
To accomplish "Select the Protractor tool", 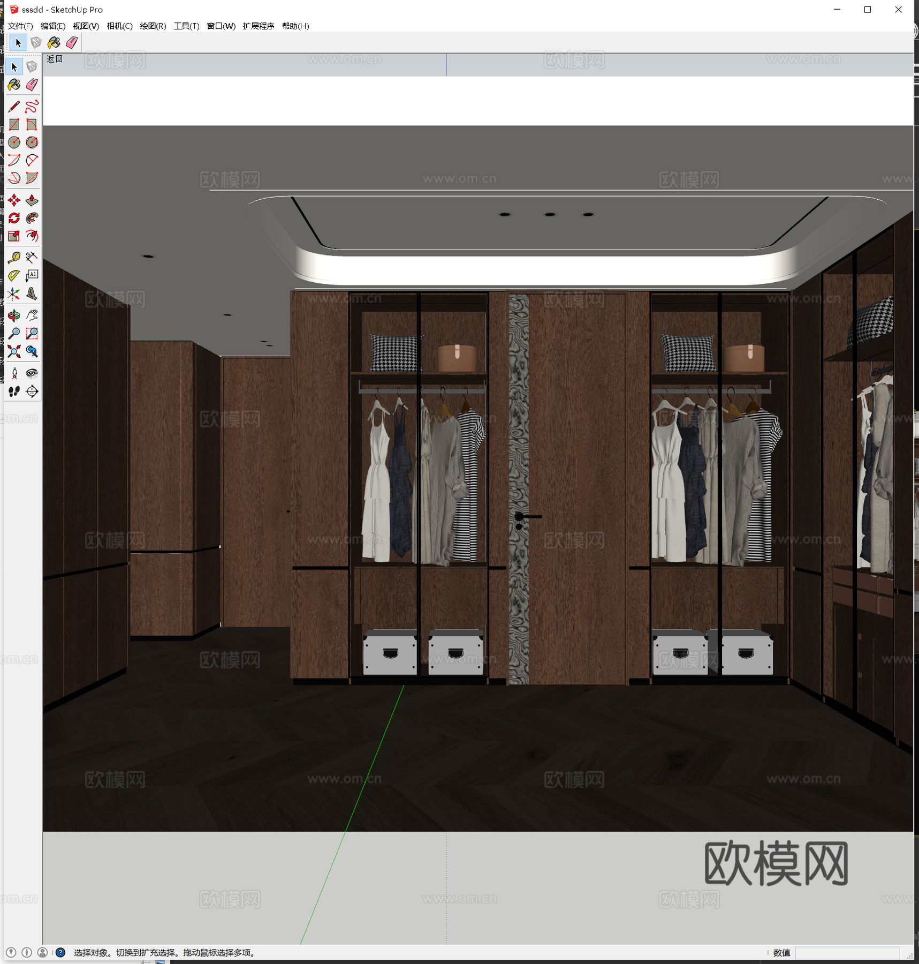I will point(14,275).
